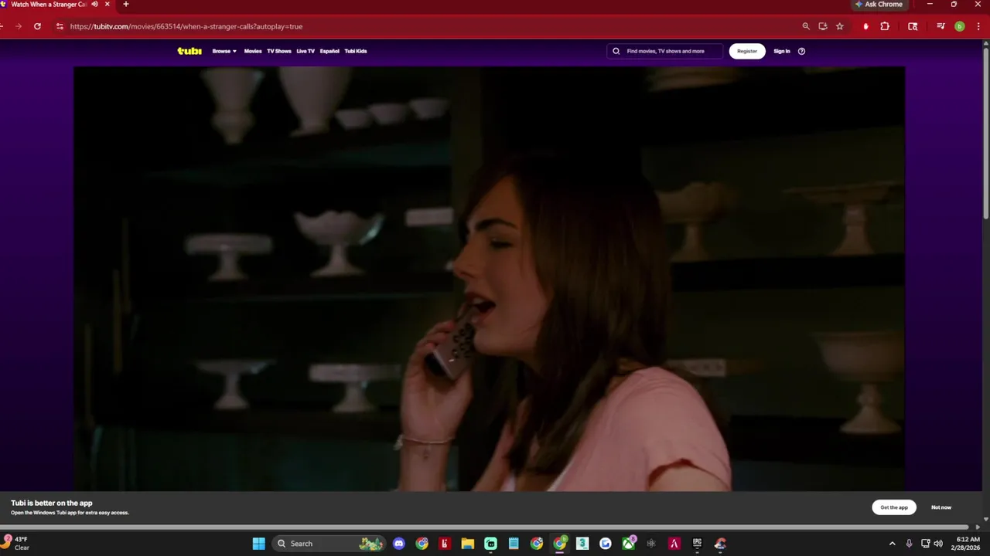Expand the Browse dropdown menu

click(x=224, y=51)
